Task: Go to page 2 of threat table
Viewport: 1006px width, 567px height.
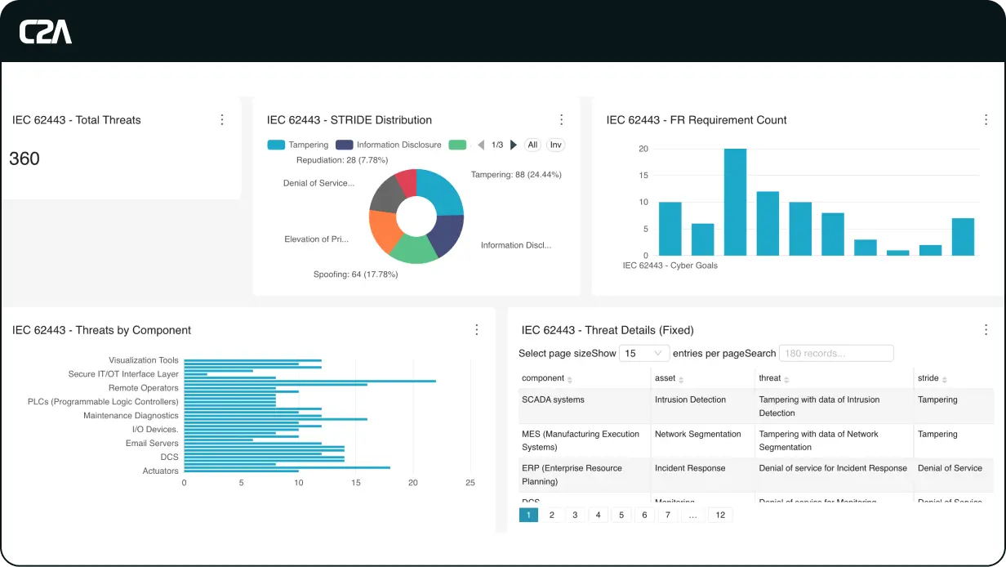Action: [552, 515]
